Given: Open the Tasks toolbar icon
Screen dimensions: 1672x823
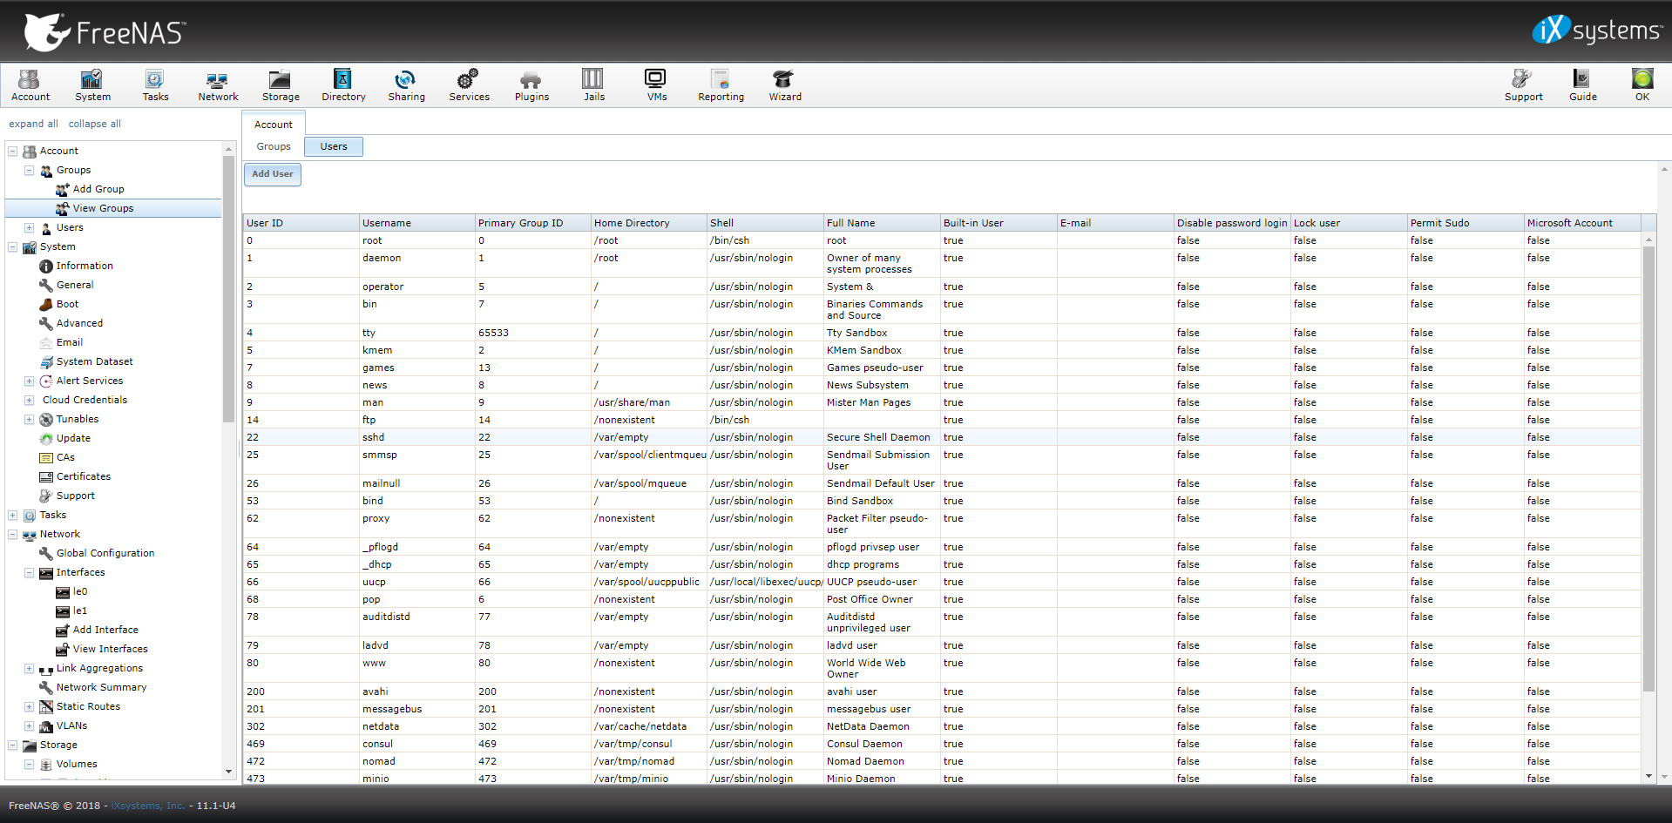Looking at the screenshot, I should pyautogui.click(x=155, y=85).
